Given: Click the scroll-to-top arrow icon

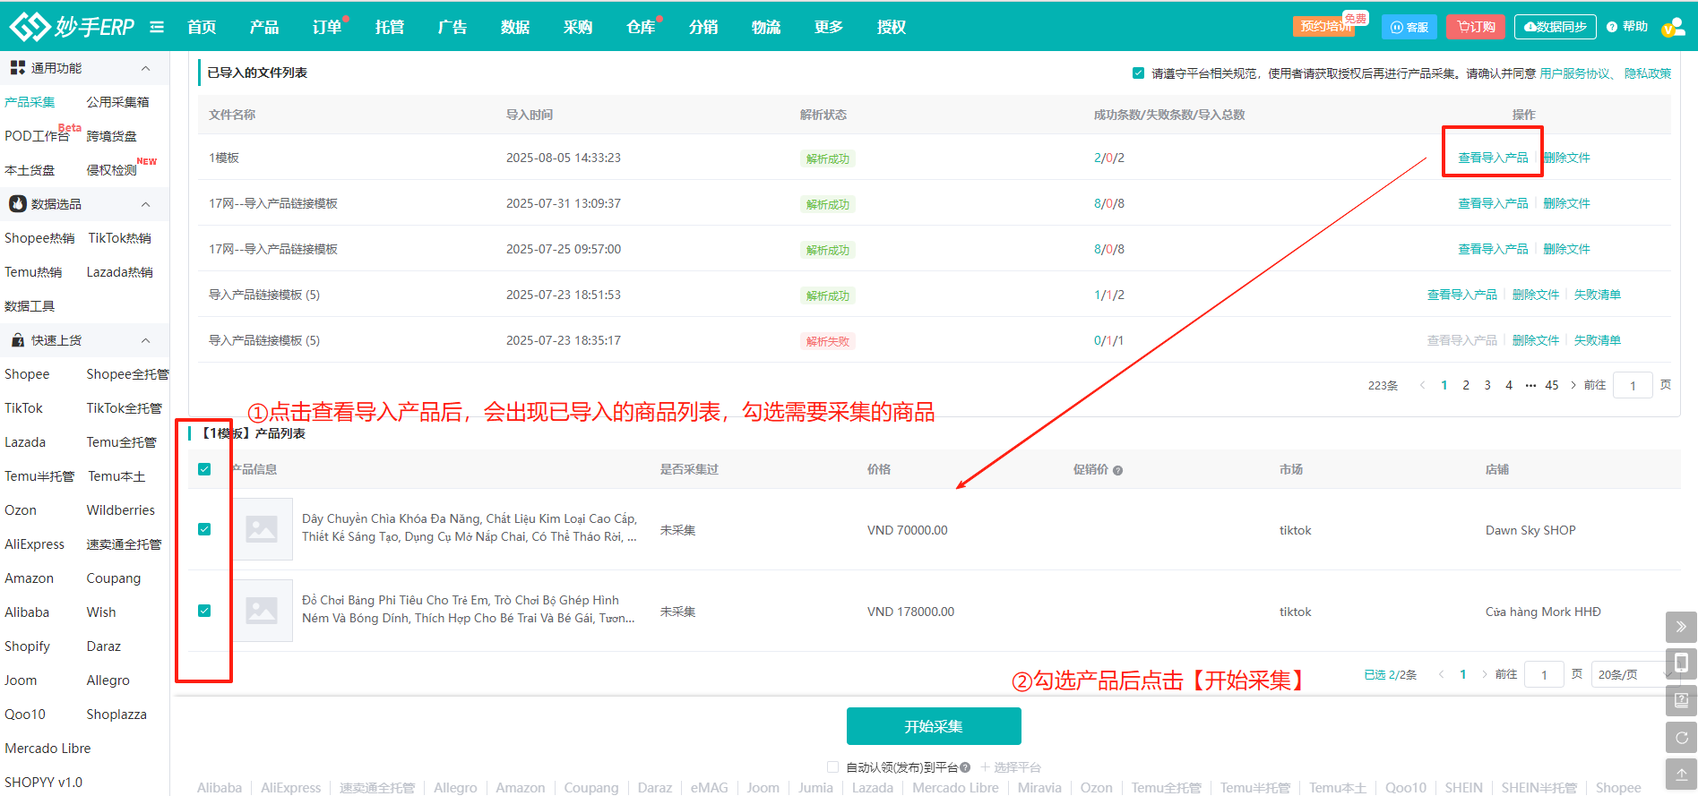Looking at the screenshot, I should pyautogui.click(x=1681, y=775).
